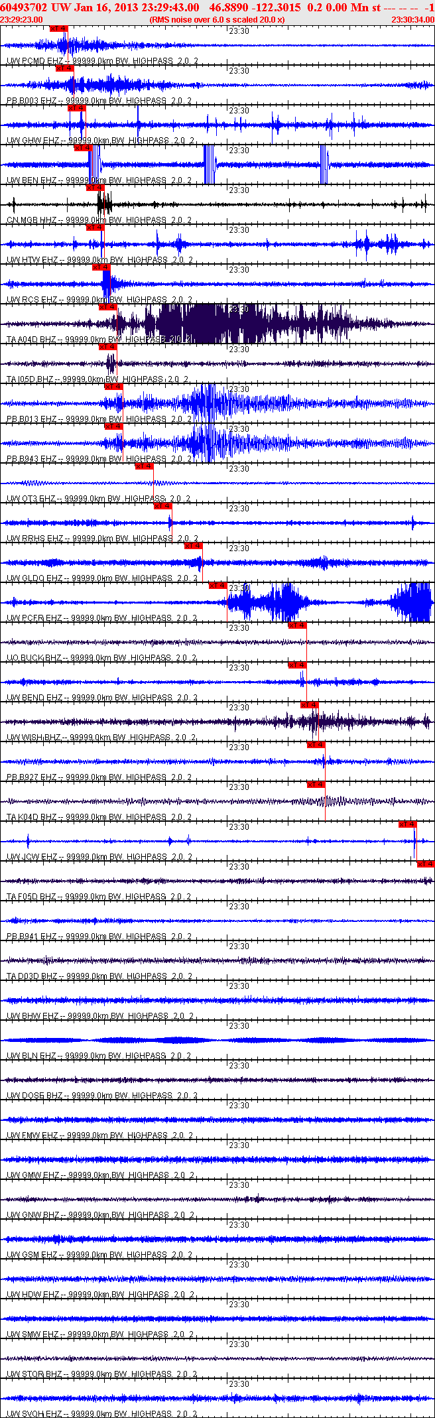
Task: Click the "UW BHW EHZ" station label
Action: 32,1016
